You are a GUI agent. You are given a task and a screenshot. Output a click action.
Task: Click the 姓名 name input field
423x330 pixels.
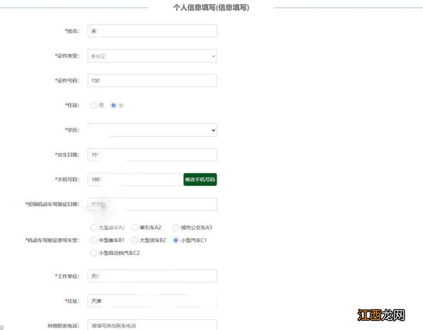(x=152, y=30)
